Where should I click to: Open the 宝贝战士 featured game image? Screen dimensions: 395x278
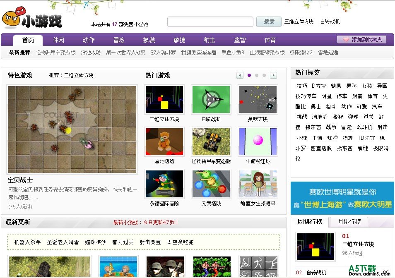(72, 129)
